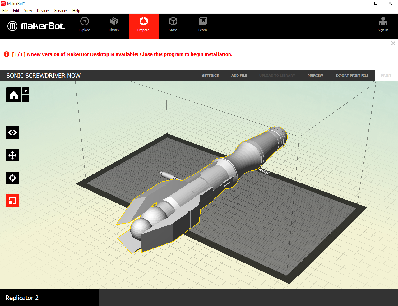This screenshot has width=398, height=306.
Task: Click the red update alert icon
Action: [x=7, y=54]
